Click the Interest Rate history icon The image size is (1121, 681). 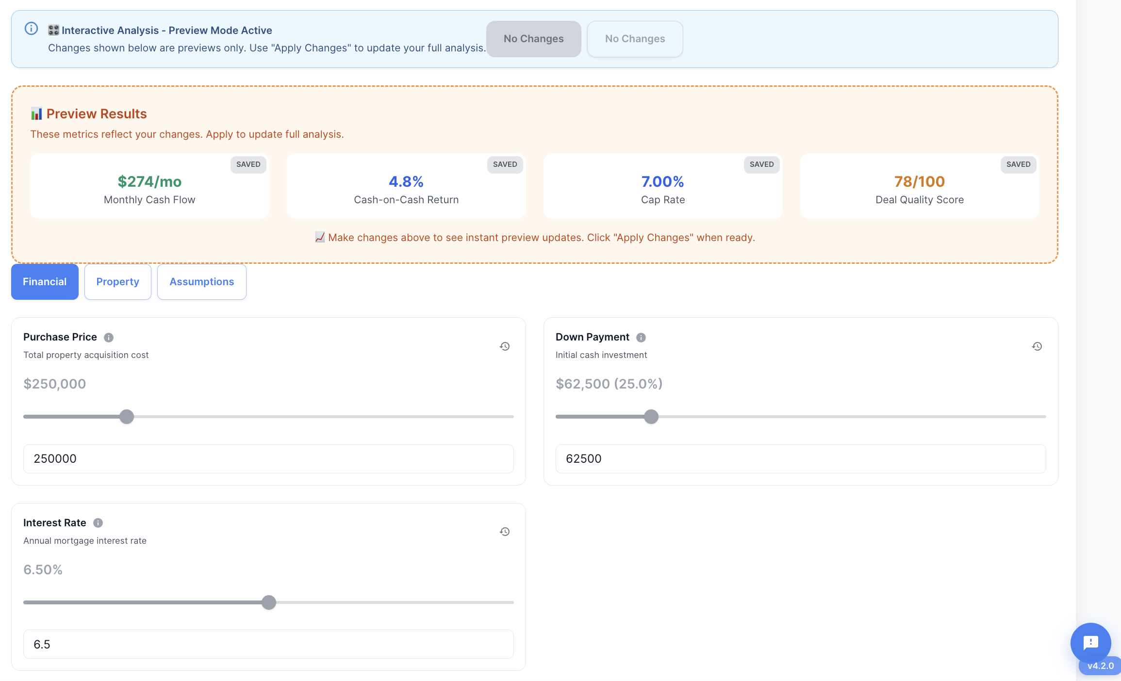pos(504,532)
